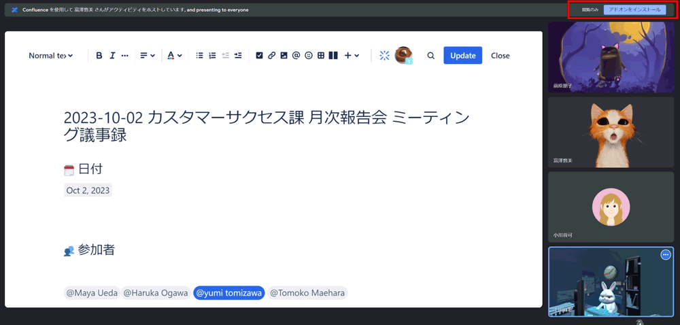Open find and replace search icon
Viewport: 680px width, 325px height.
tap(430, 56)
